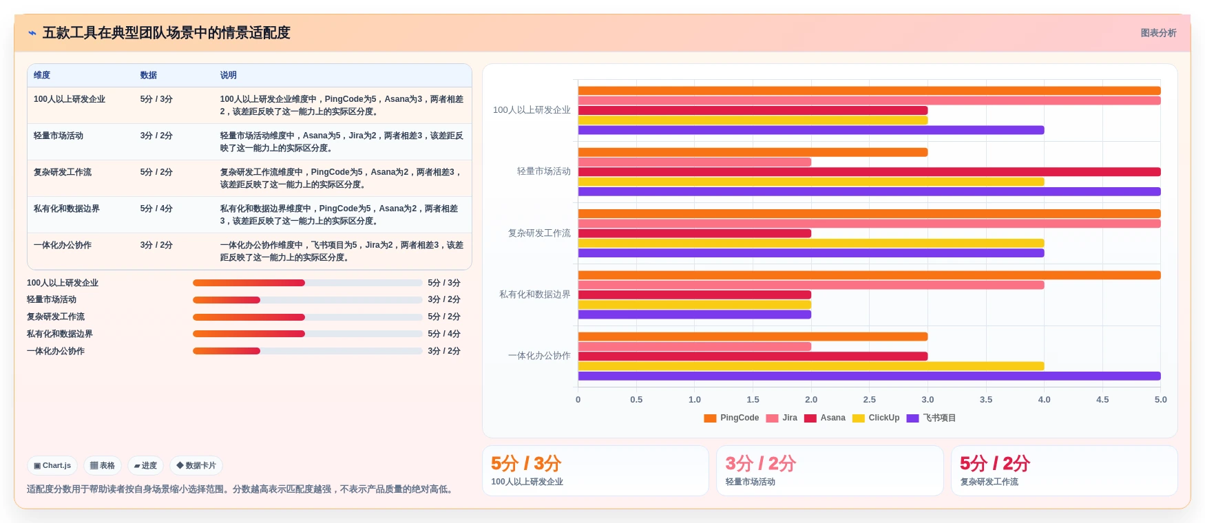
Task: Click the yellow ClickUp bar in 复杂研发工作流 group
Action: coord(811,243)
